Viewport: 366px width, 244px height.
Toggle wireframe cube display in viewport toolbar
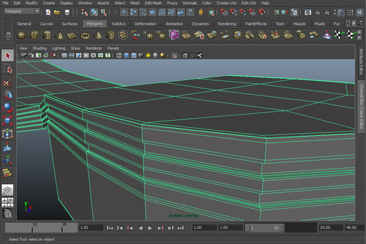pyautogui.click(x=119, y=56)
